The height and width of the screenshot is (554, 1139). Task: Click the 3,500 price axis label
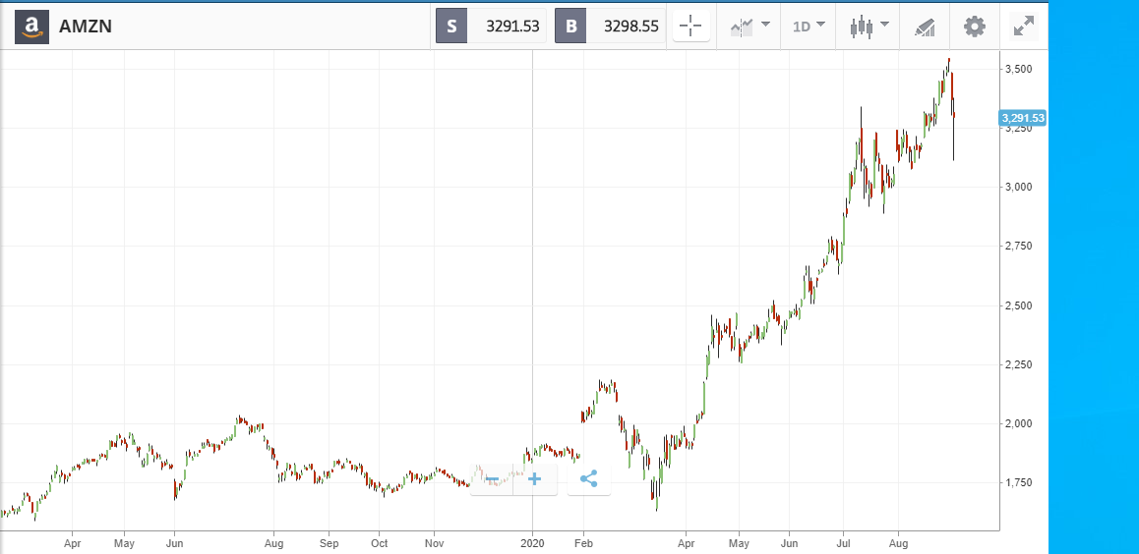[1019, 69]
